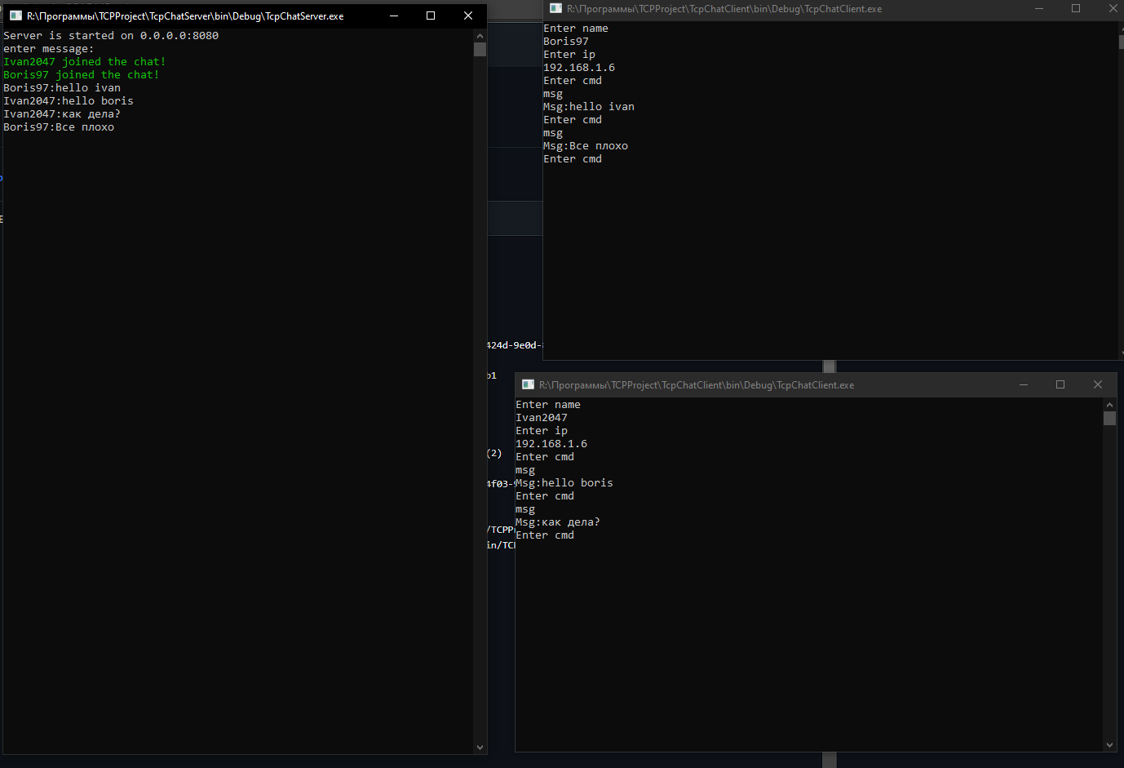Viewport: 1124px width, 768px height.
Task: Click the maximize icon on the Boris97 client window
Action: click(1075, 9)
